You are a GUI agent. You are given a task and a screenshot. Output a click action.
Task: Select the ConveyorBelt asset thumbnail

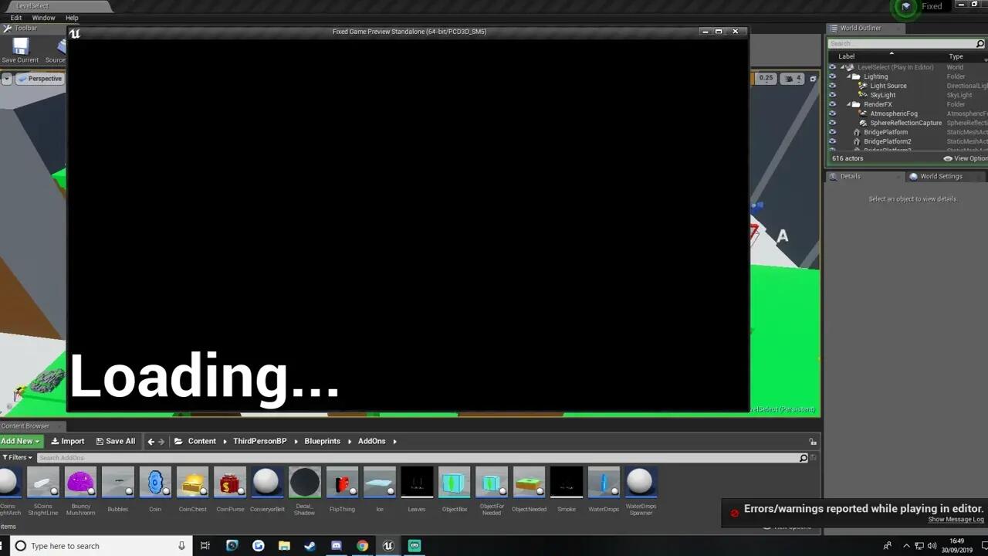(x=267, y=483)
